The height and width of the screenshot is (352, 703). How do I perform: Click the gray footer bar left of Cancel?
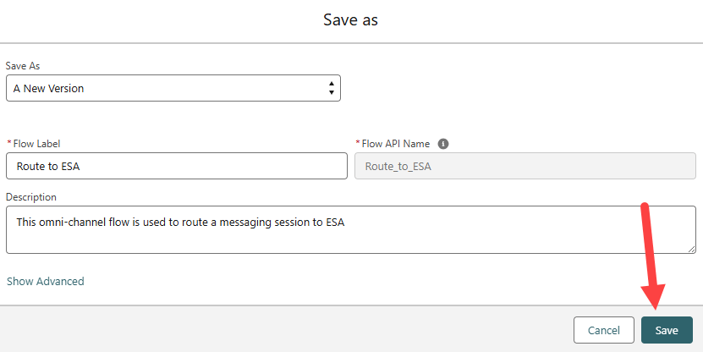(x=279, y=329)
